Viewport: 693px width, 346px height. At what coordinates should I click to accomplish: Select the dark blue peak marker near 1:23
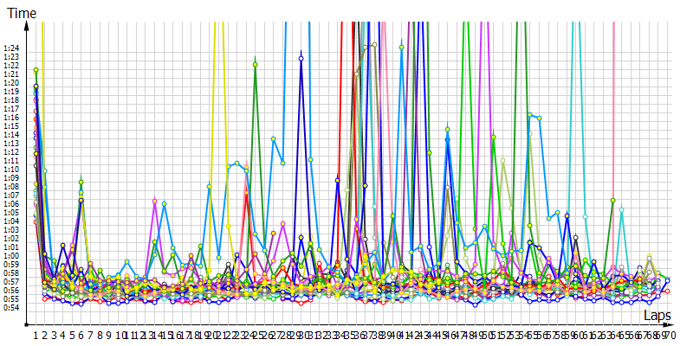301,58
